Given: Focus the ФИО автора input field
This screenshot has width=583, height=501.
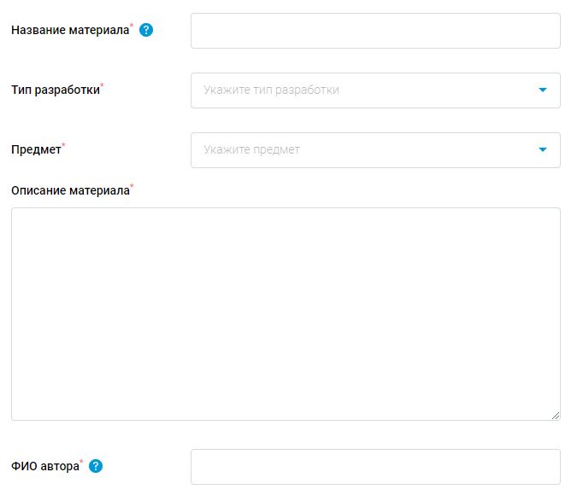Looking at the screenshot, I should (375, 467).
